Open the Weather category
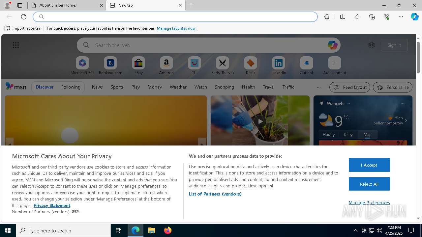The image size is (422, 237). (x=178, y=87)
